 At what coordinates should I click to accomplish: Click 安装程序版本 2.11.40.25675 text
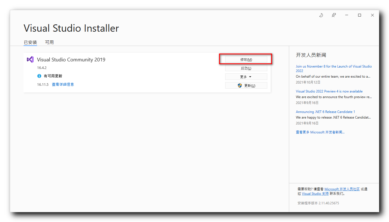point(318,203)
